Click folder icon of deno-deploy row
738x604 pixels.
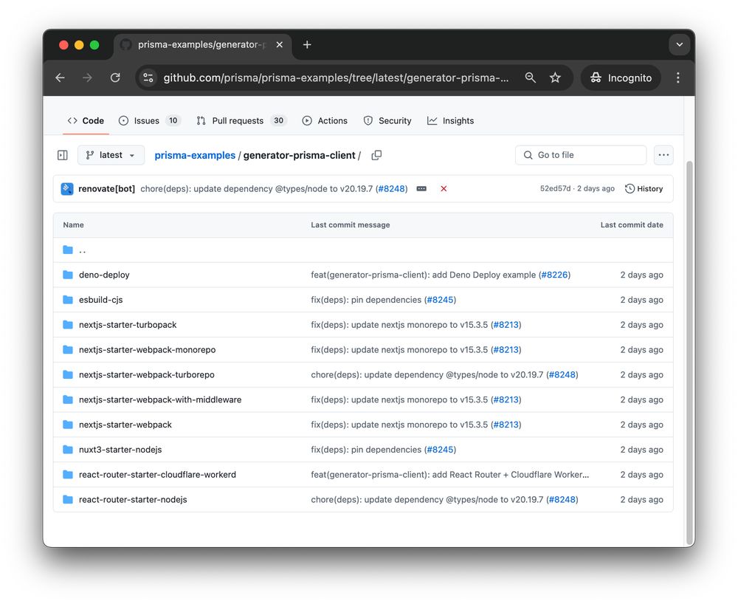[x=68, y=275]
